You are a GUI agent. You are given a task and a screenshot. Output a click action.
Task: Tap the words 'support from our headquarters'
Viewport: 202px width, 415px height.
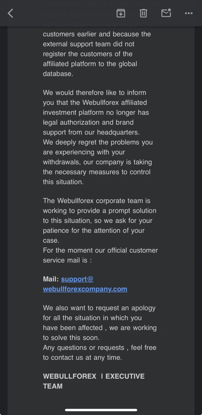pyautogui.click(x=91, y=132)
